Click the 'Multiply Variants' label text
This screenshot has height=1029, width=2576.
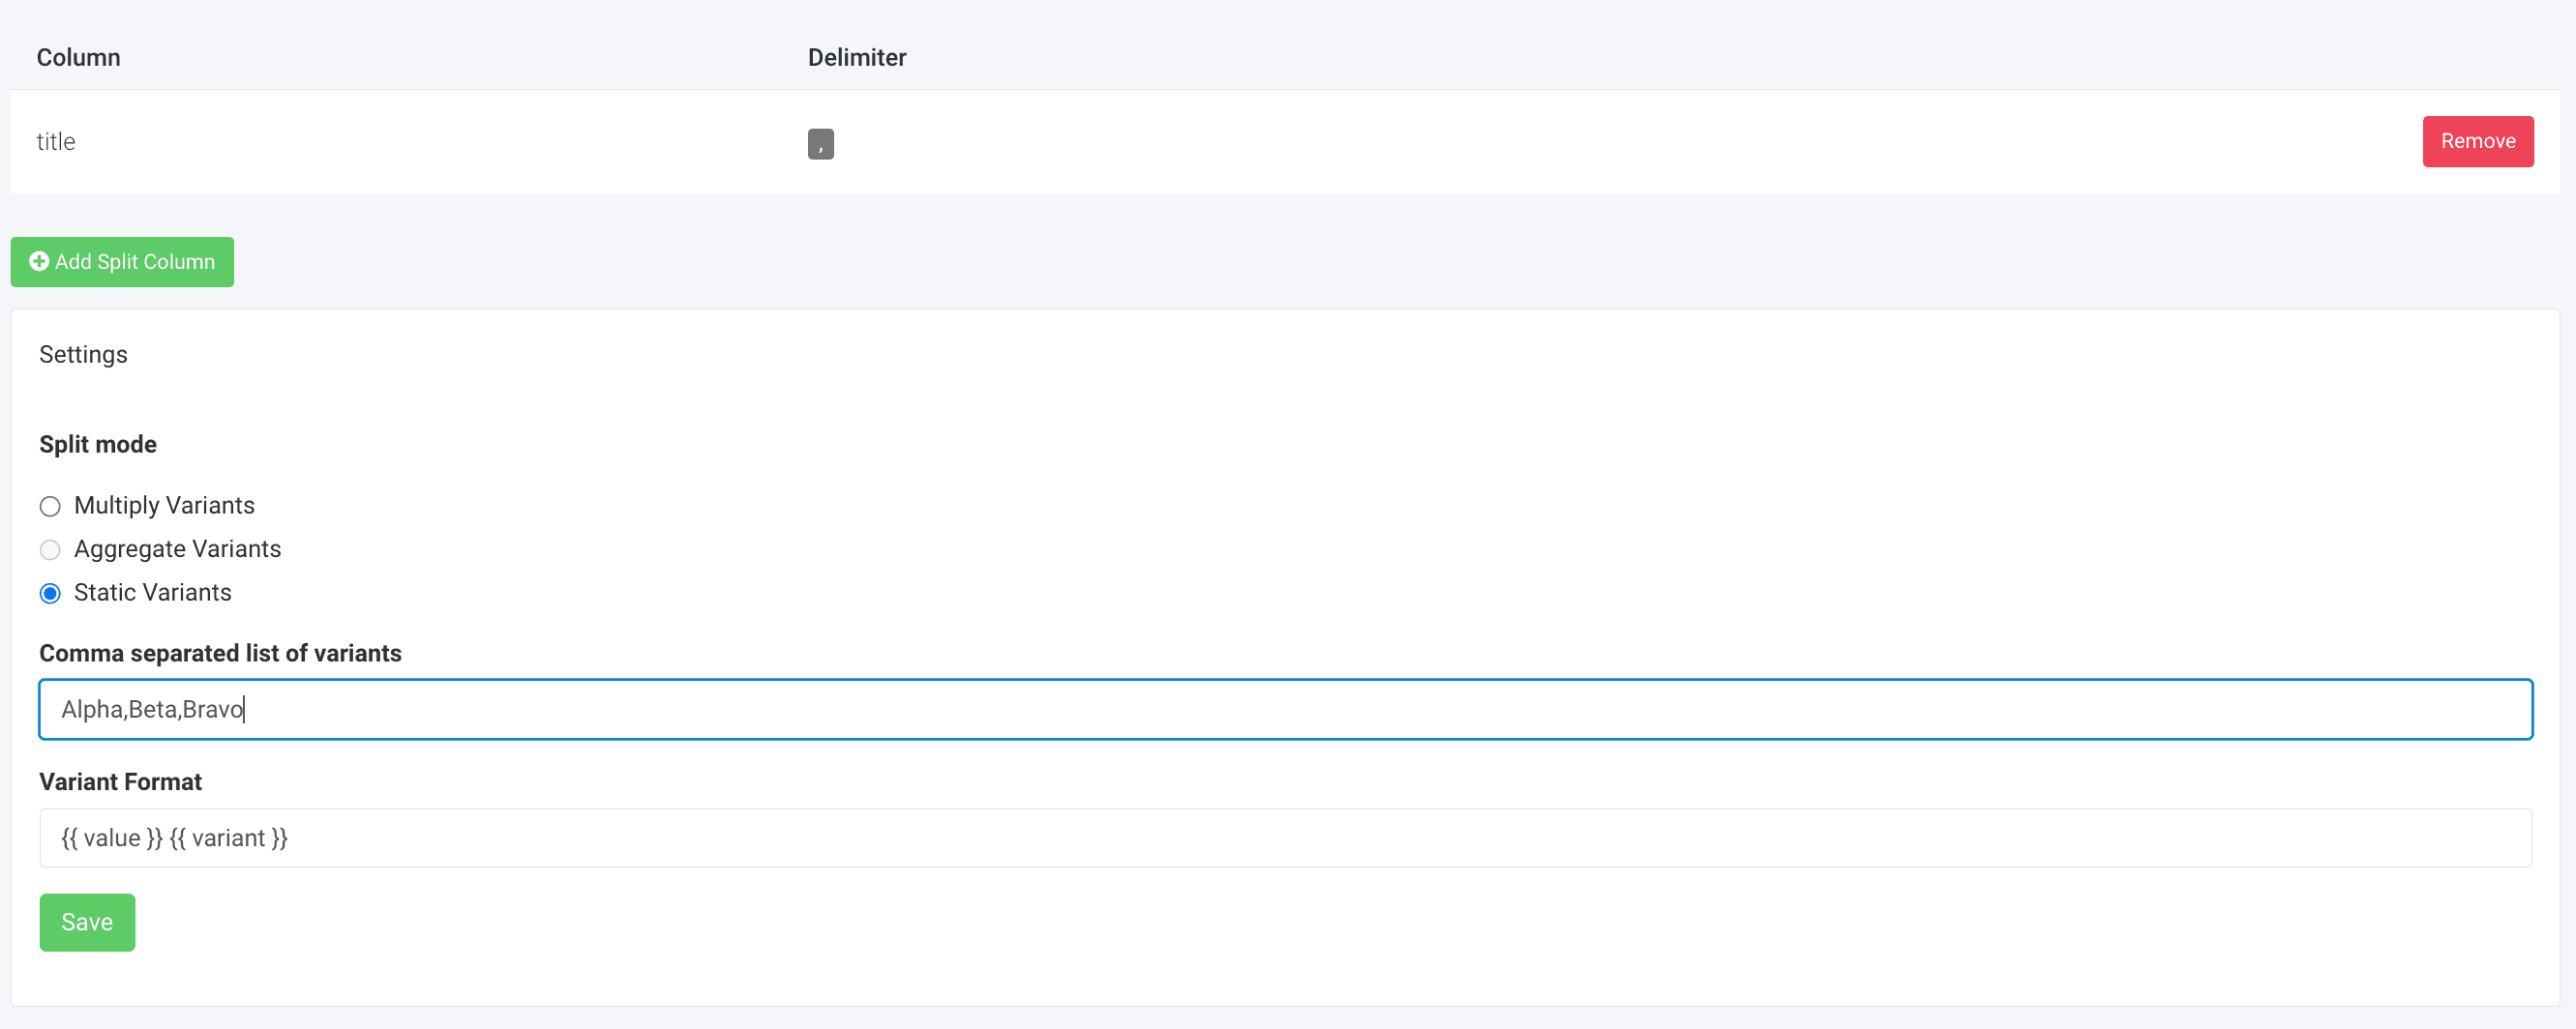(x=164, y=506)
